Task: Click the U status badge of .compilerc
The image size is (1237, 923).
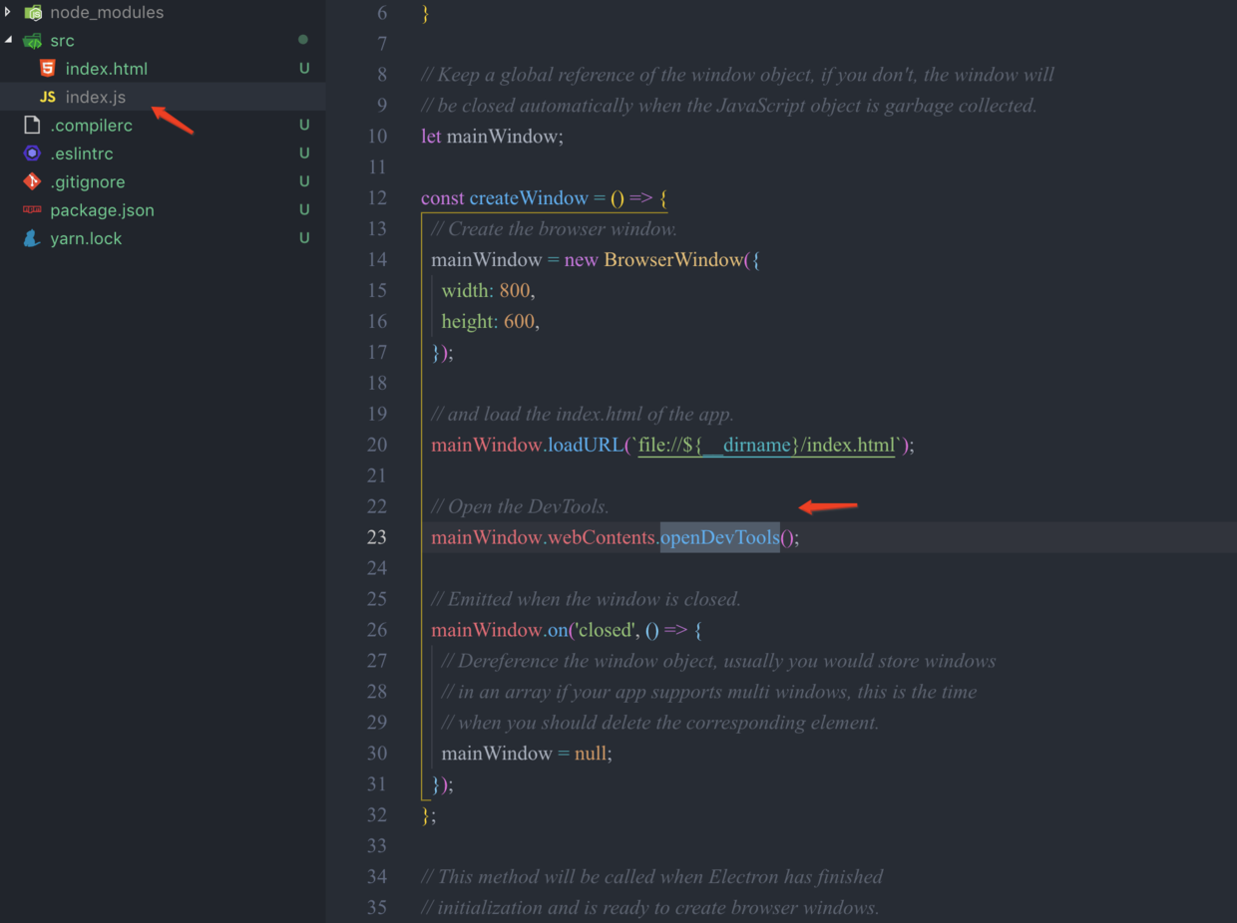Action: click(x=304, y=126)
